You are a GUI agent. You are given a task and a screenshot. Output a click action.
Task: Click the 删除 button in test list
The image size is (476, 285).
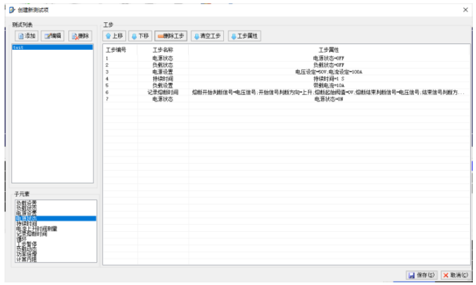pos(81,36)
